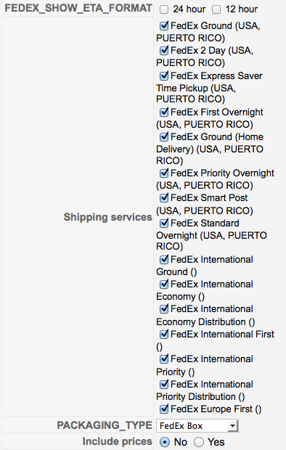Uncheck FedEx Standard Overnight service
Screen dimensions: 286x450
(164, 223)
